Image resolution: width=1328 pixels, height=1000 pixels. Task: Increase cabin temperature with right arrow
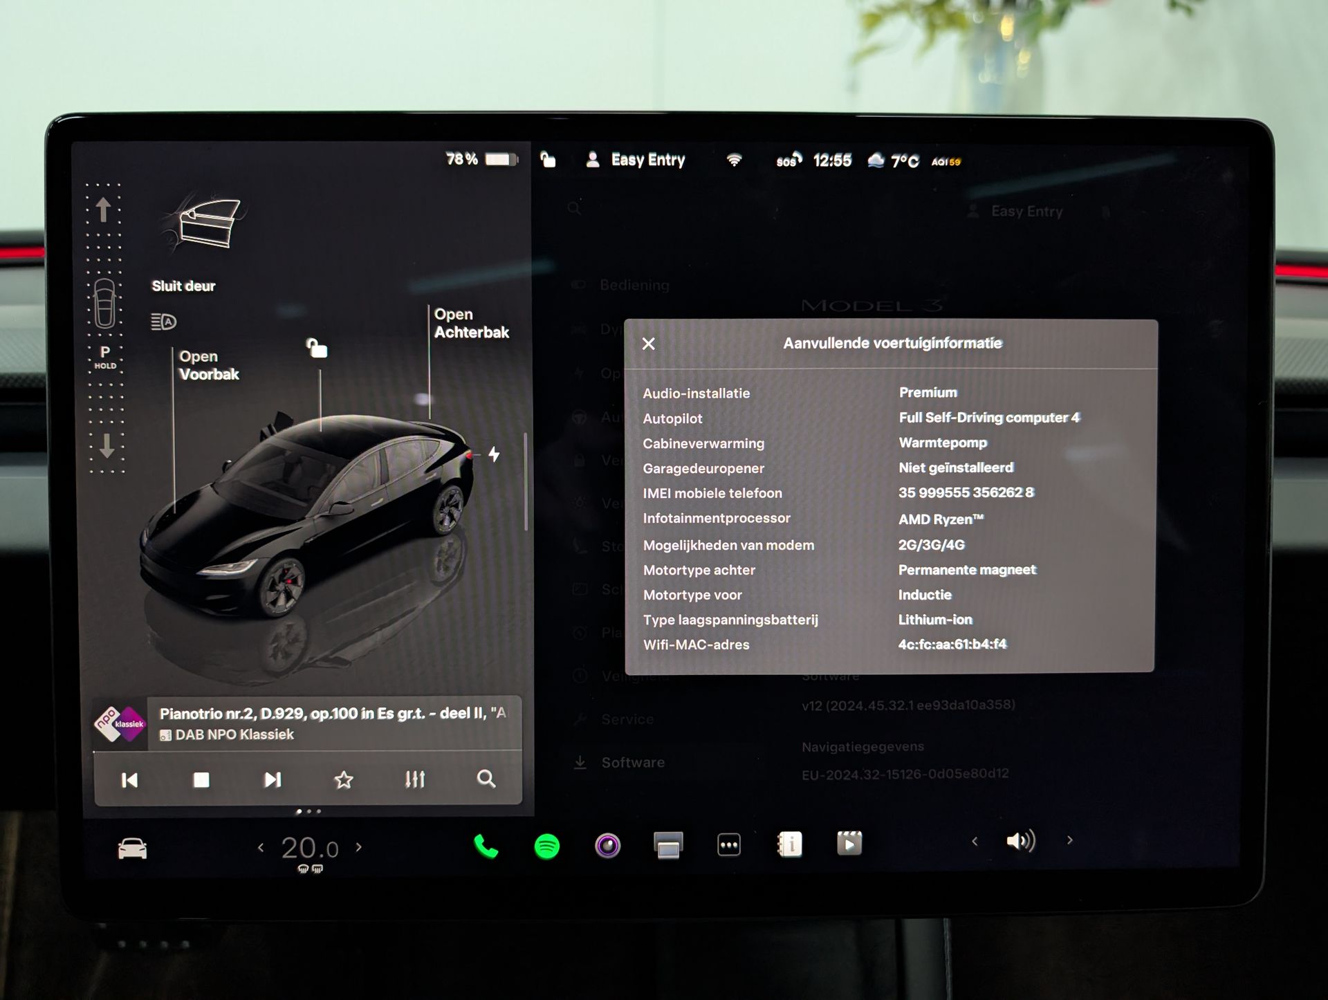point(358,847)
